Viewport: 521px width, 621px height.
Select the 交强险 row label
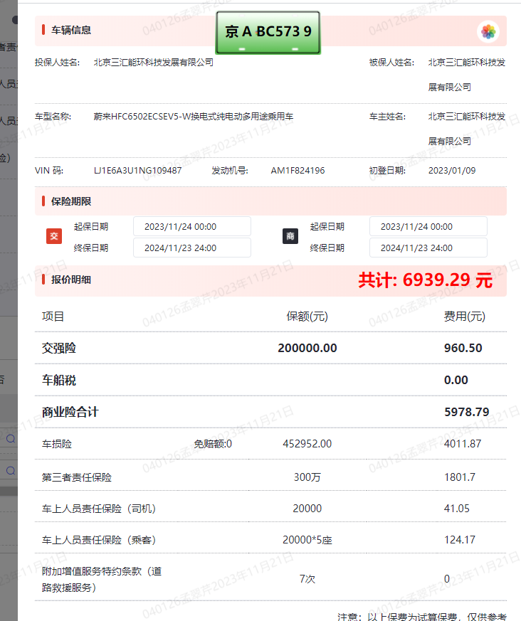[x=59, y=348]
